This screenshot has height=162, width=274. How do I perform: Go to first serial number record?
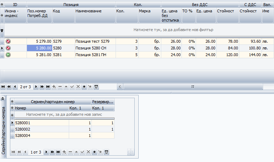click(13, 152)
